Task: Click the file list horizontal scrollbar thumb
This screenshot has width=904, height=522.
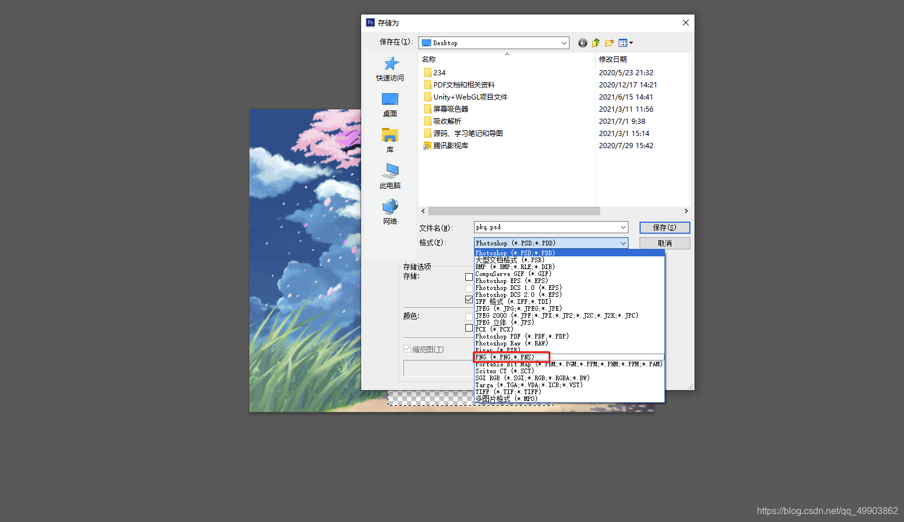Action: coord(514,211)
